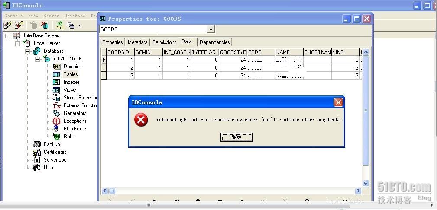Click the Stored Procedures node icon

pos(57,98)
